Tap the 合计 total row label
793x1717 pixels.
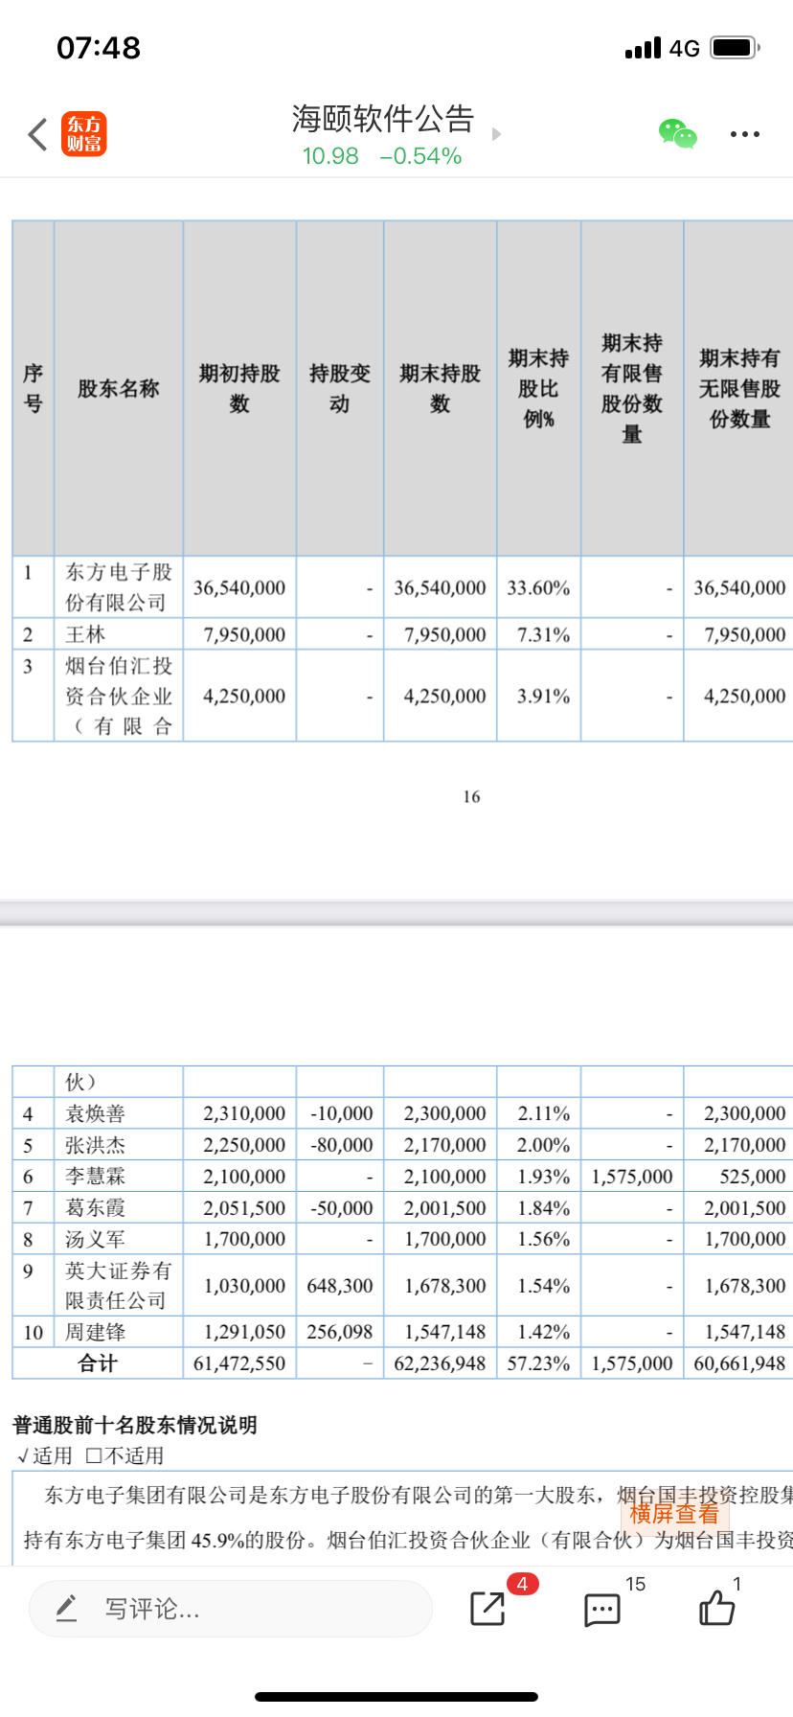tap(98, 1363)
